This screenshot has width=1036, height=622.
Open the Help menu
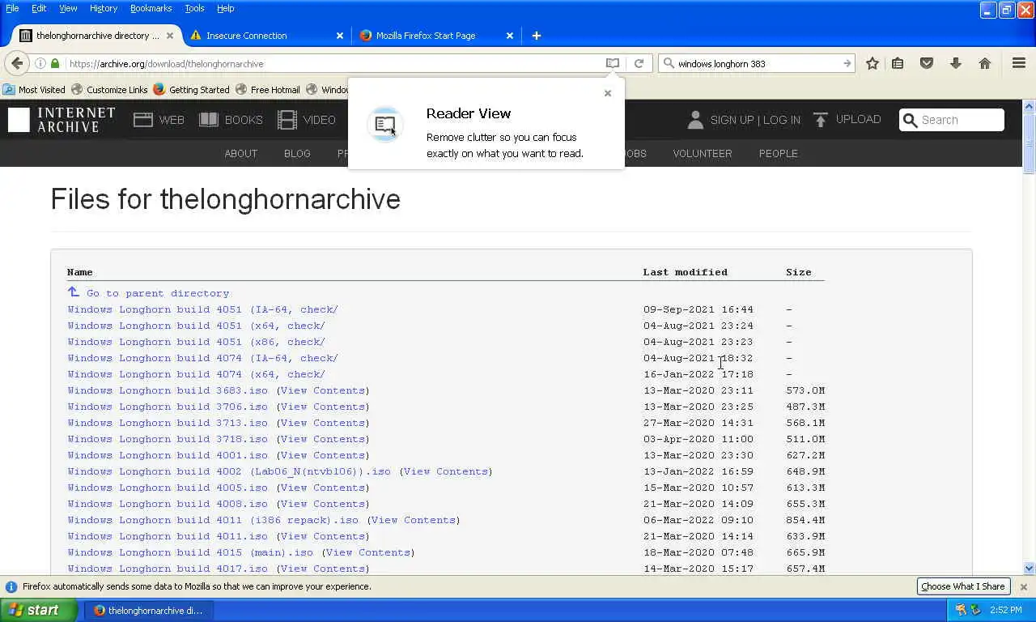225,8
